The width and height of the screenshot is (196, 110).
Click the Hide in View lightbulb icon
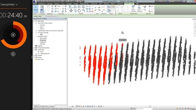coord(96,7)
